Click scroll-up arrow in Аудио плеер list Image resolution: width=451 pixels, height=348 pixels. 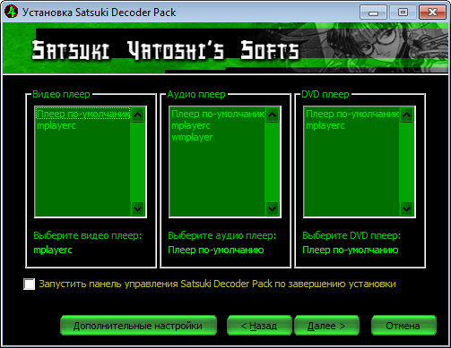click(273, 115)
